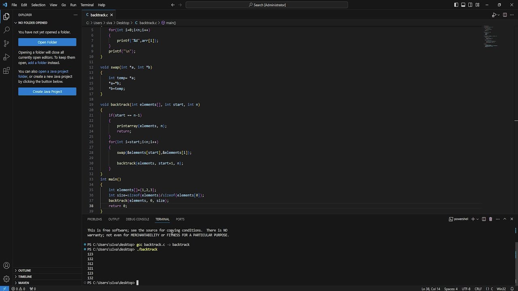Switch to the Output tab
This screenshot has width=518, height=291.
click(114, 219)
